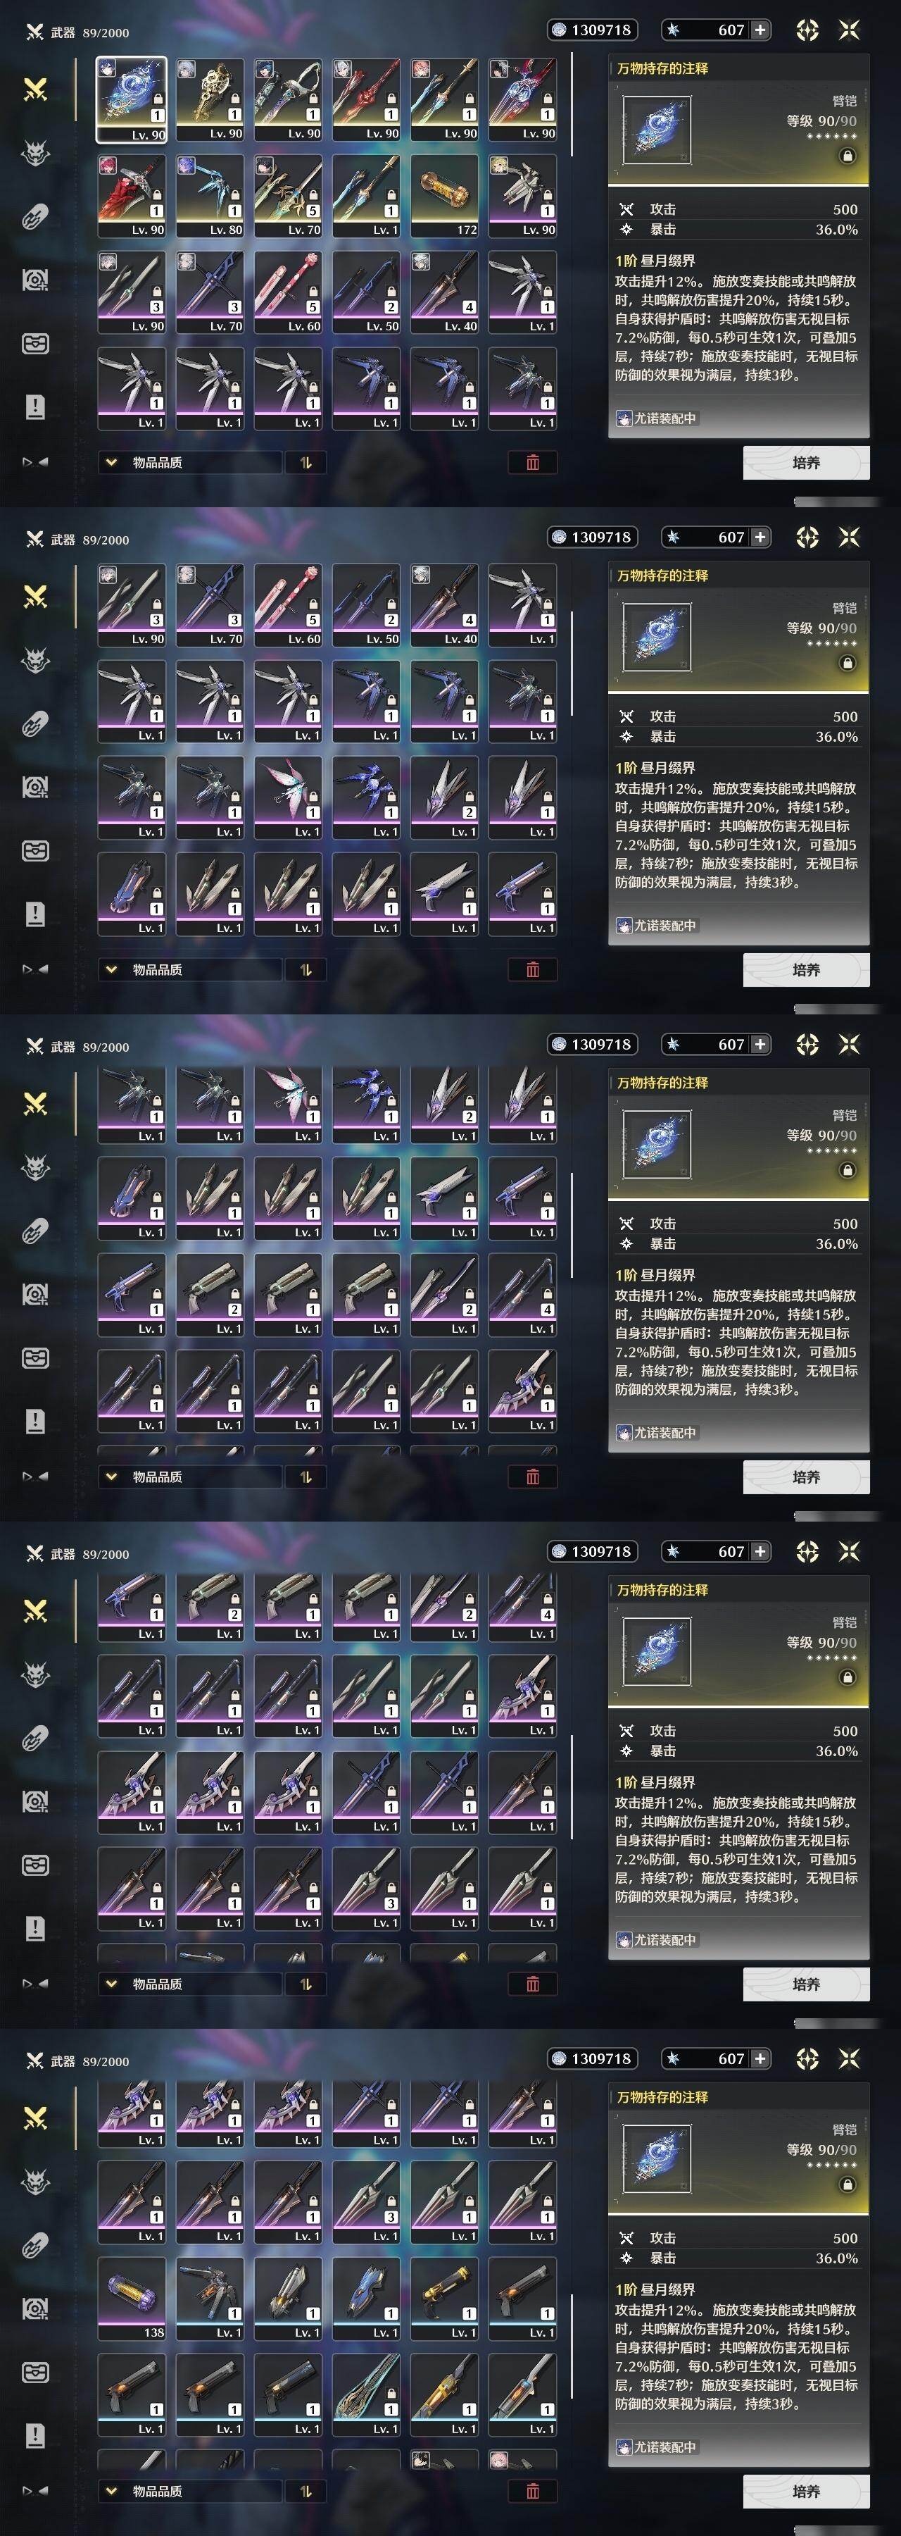Open the pill materials category in top screen
This screenshot has width=901, height=2536.
35,216
